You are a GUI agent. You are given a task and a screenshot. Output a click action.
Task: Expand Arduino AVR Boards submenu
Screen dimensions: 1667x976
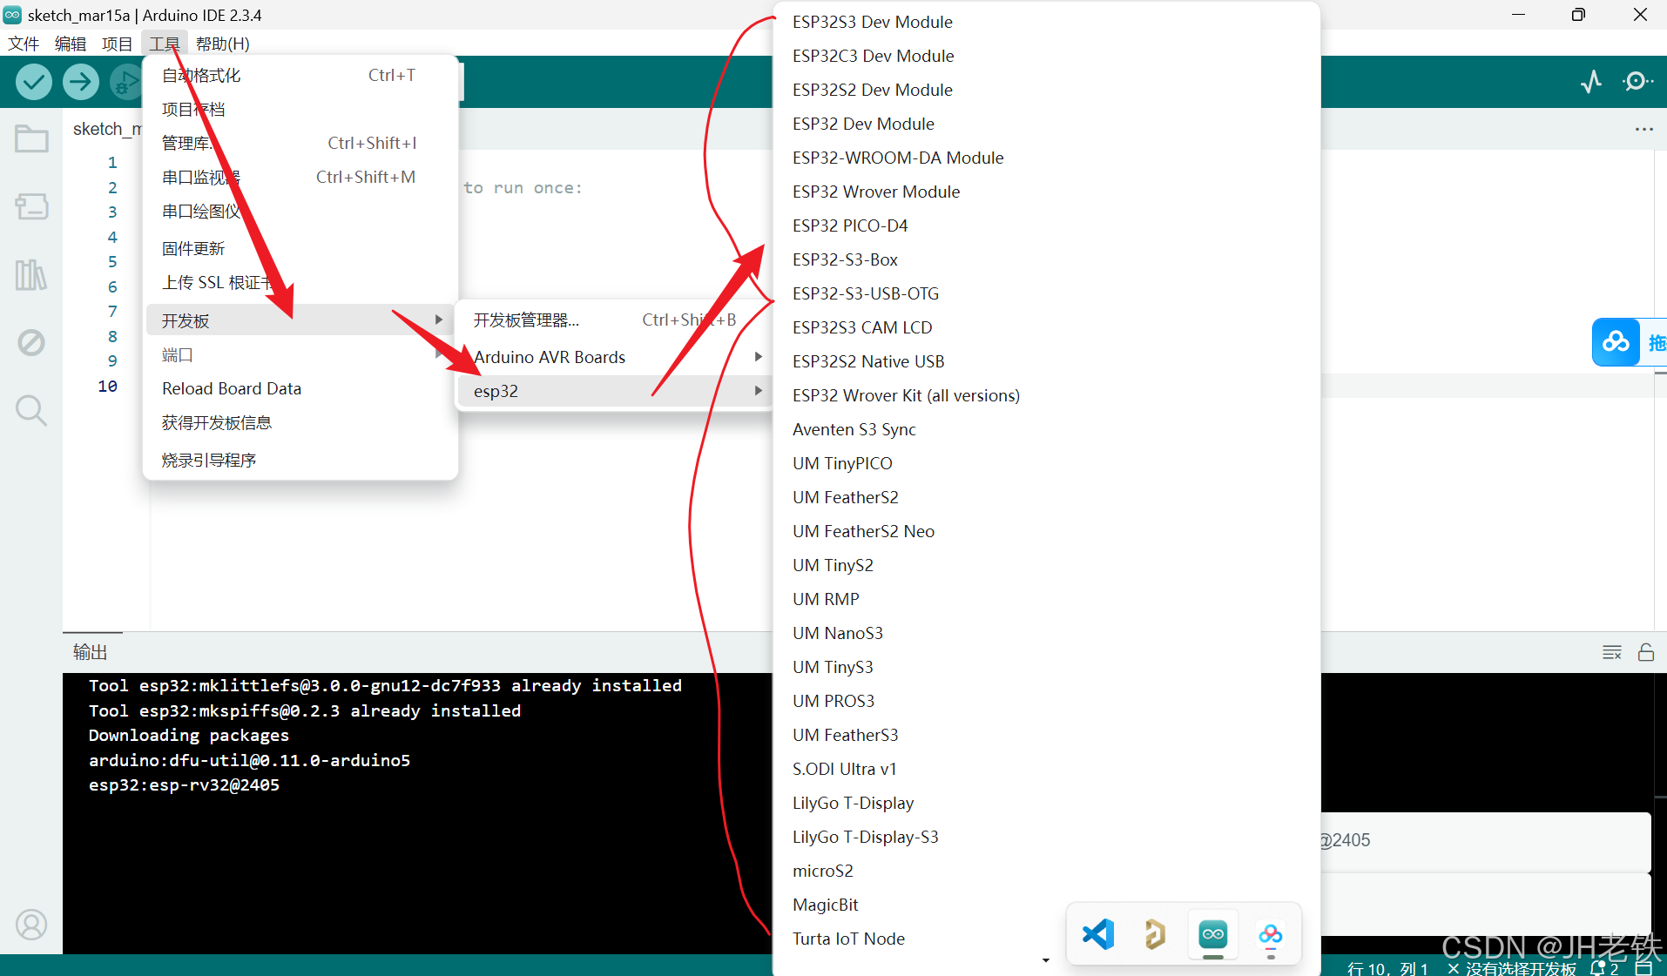pos(614,357)
